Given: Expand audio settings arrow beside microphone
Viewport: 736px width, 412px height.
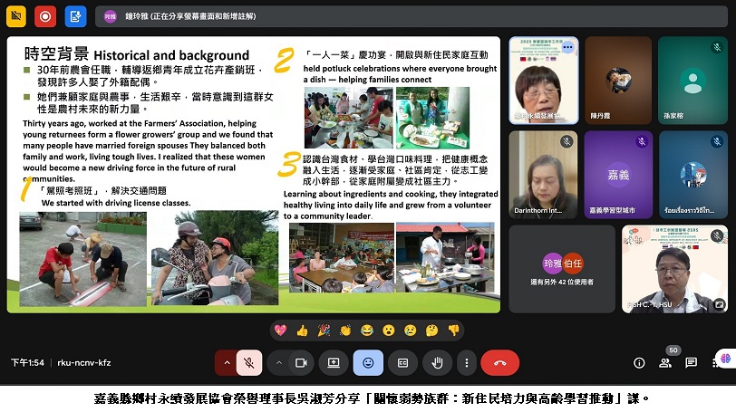Looking at the screenshot, I should pyautogui.click(x=226, y=362).
